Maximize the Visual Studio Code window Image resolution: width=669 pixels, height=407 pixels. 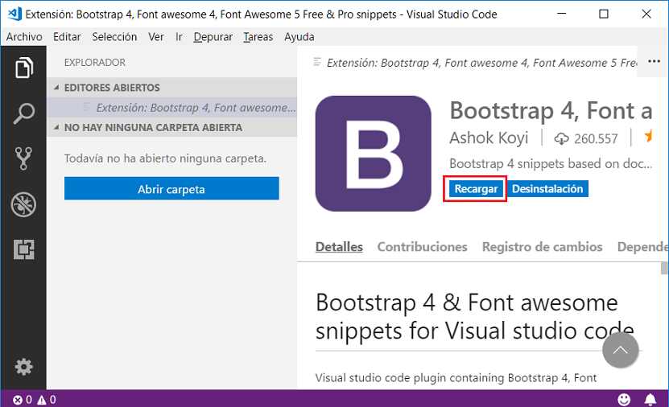tap(604, 14)
